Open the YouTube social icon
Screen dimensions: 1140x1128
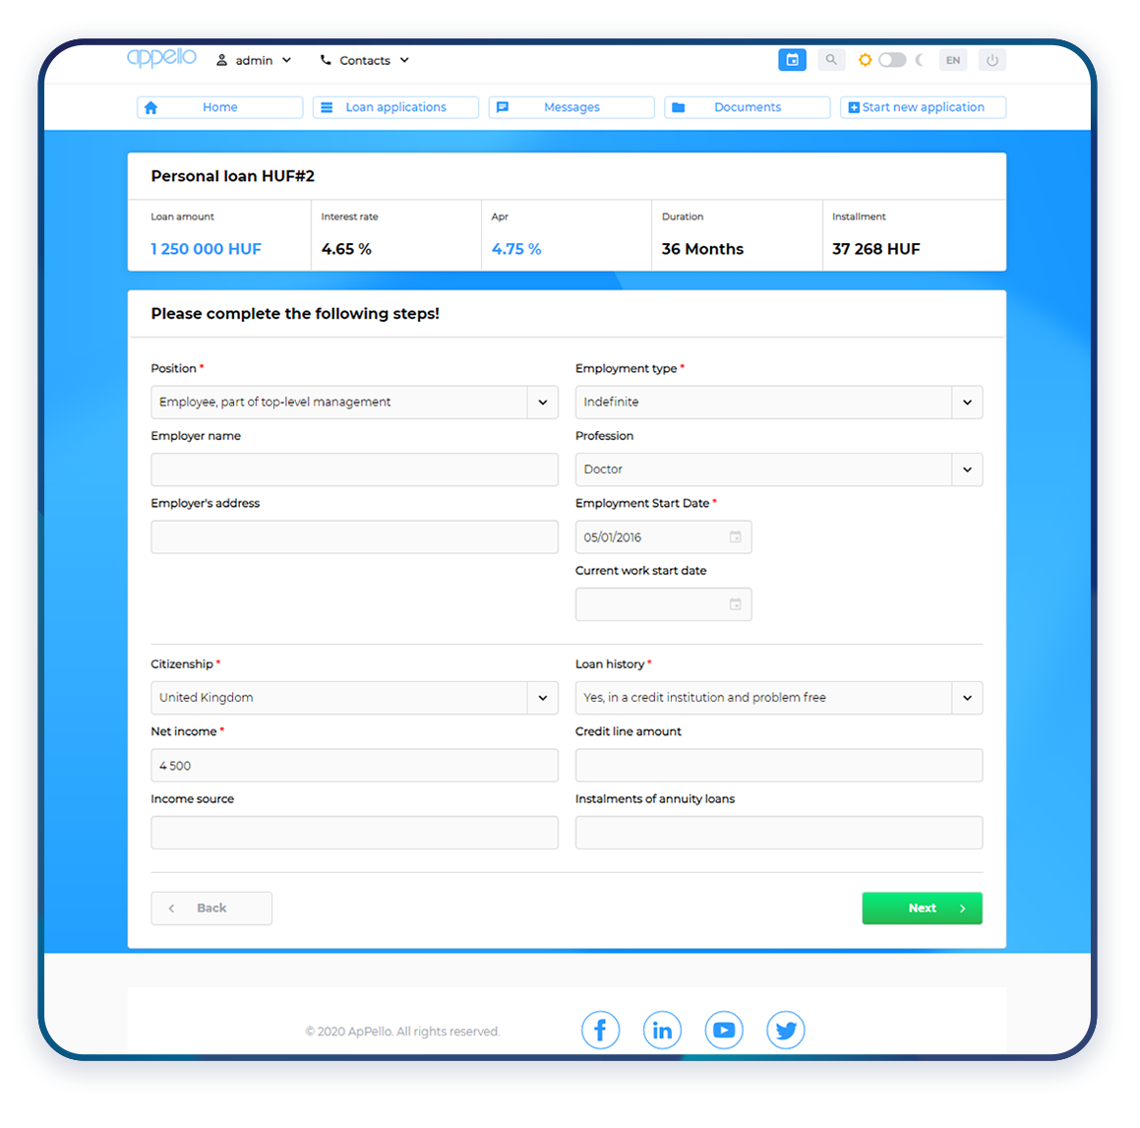[724, 1031]
